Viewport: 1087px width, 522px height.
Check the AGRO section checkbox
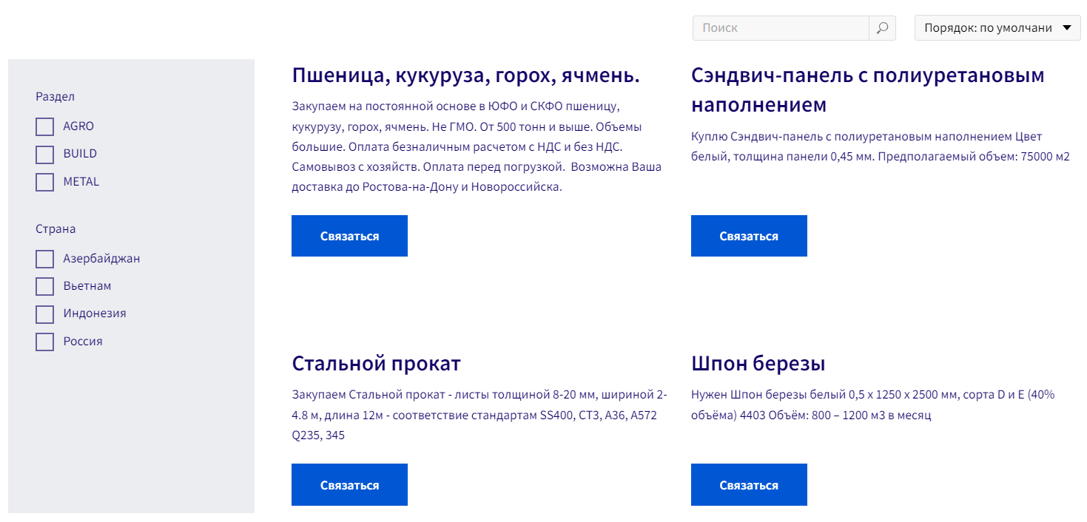pos(45,126)
